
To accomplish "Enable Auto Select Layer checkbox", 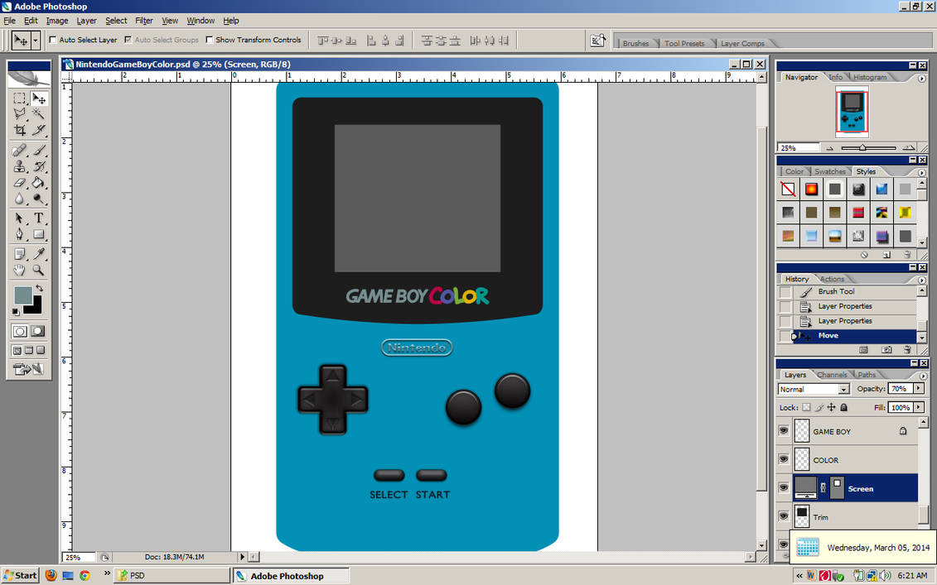I will click(52, 40).
